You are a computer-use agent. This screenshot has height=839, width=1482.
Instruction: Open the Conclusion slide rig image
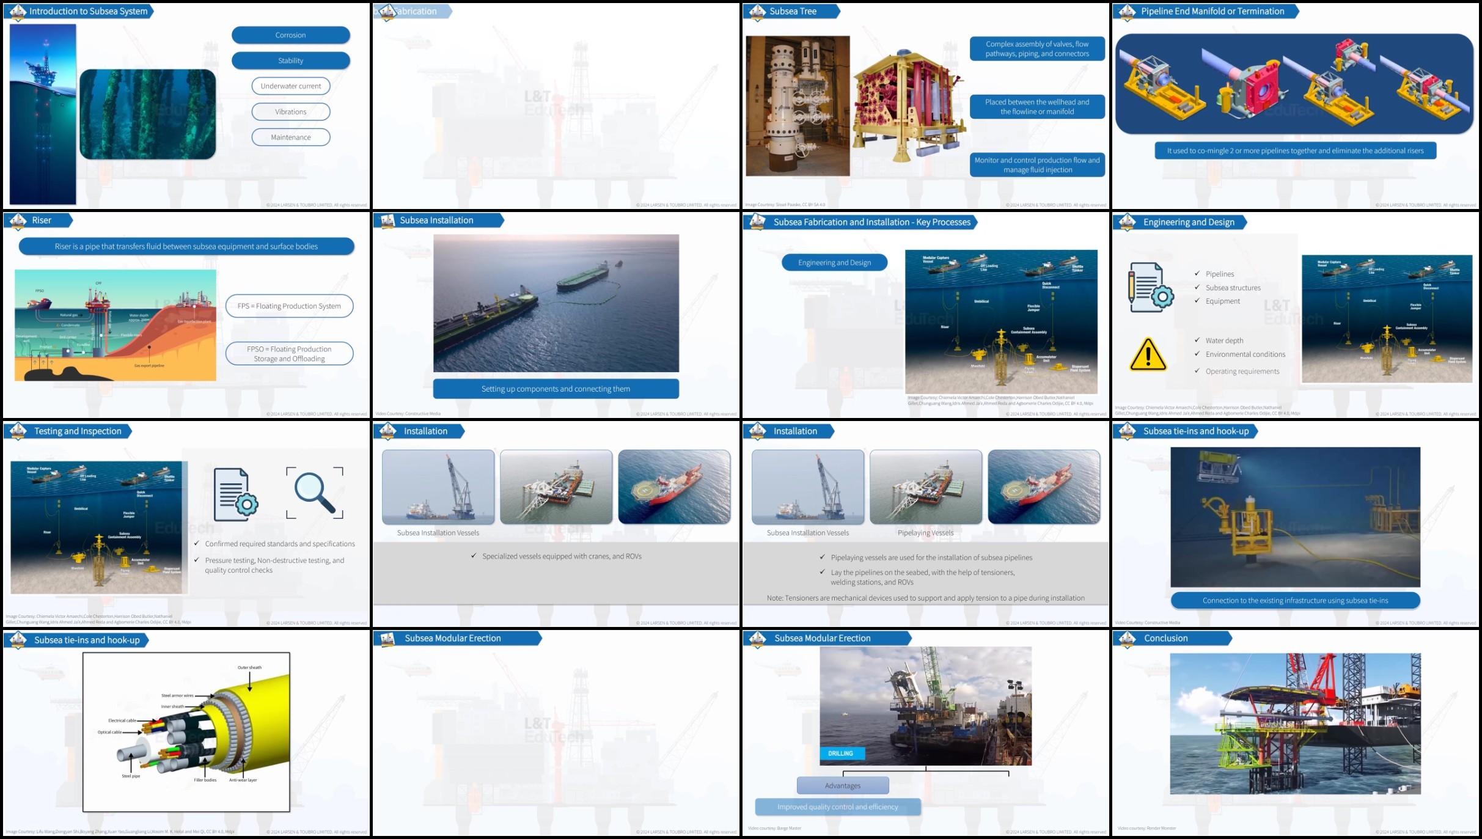pos(1295,724)
